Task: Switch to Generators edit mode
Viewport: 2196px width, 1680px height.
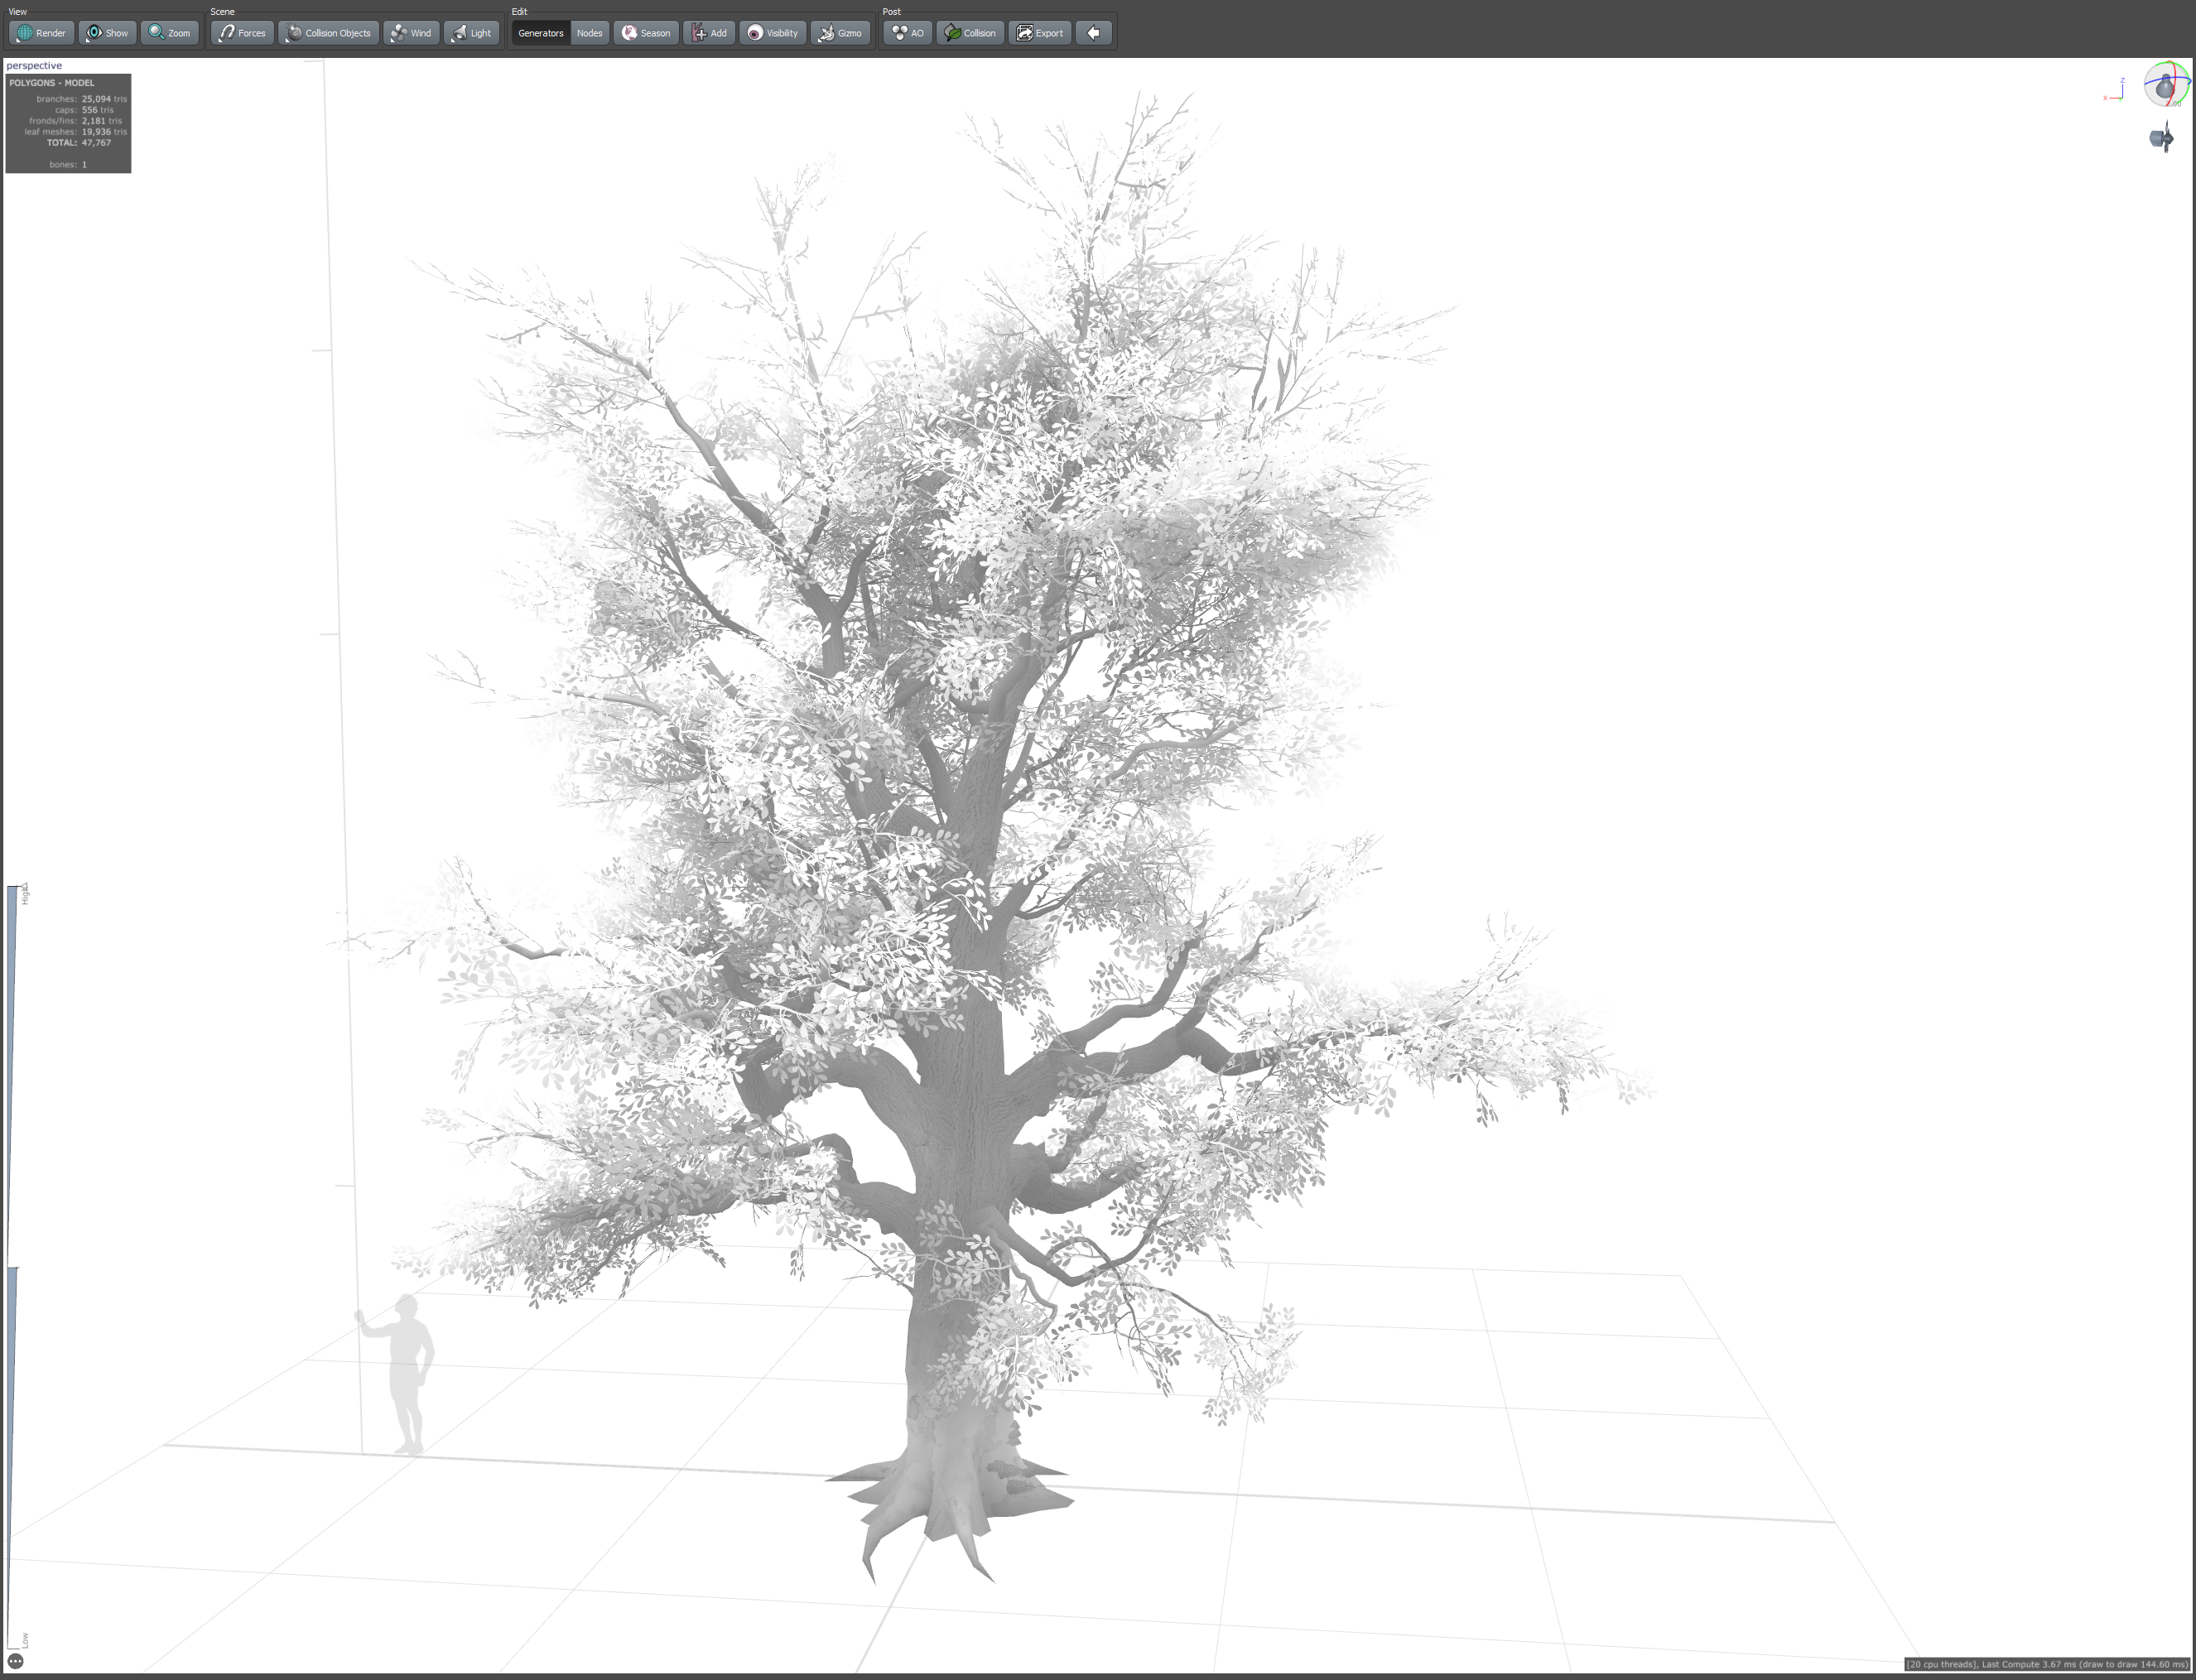Action: 540,33
